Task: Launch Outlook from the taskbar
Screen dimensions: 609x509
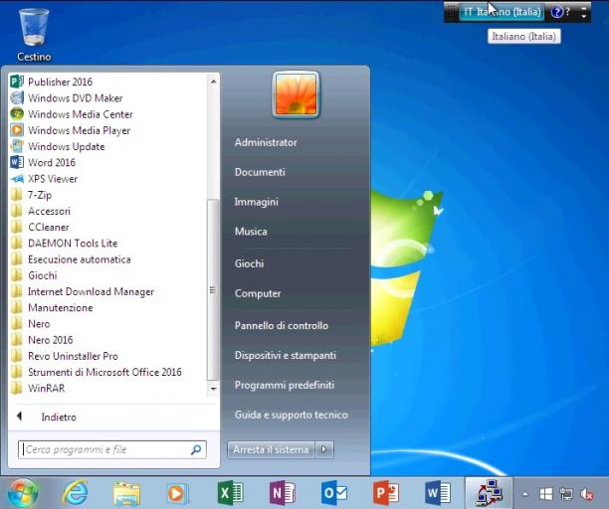Action: click(334, 493)
